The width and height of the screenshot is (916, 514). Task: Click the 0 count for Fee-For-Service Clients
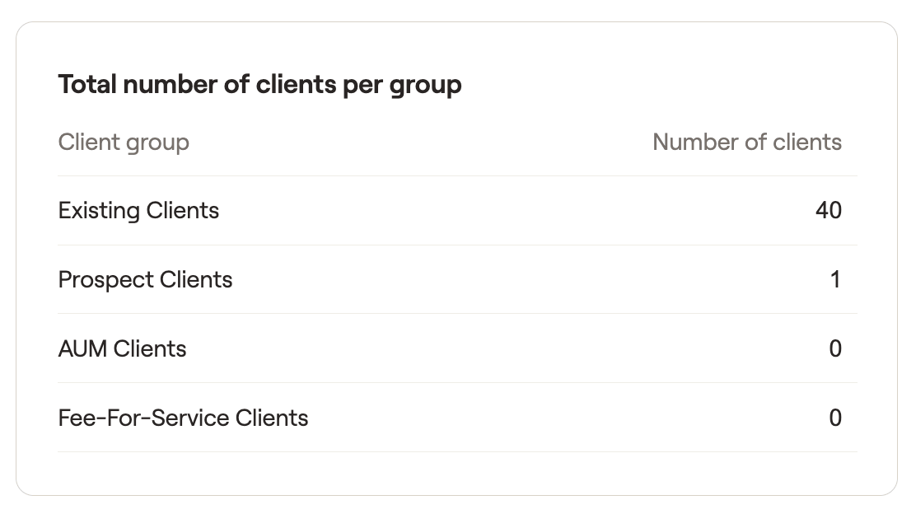[834, 418]
